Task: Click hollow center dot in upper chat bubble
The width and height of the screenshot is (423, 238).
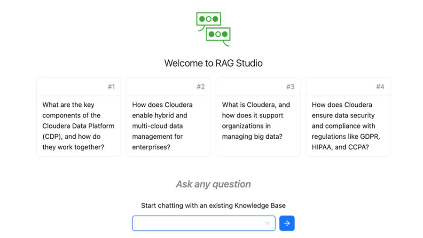Action: point(209,19)
